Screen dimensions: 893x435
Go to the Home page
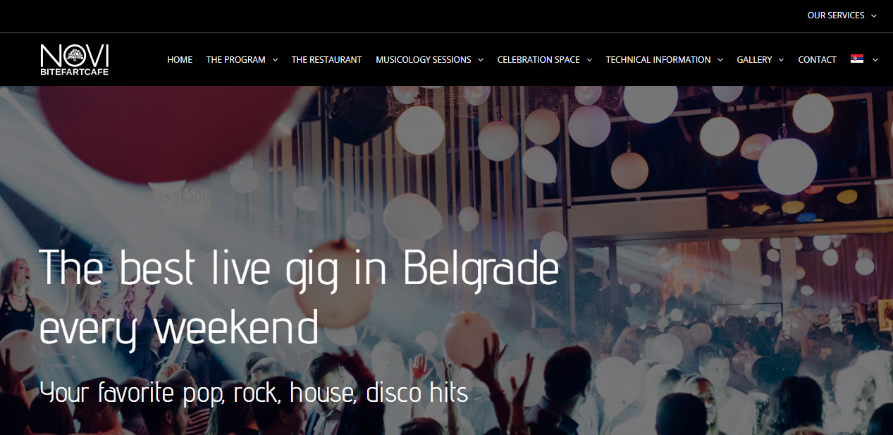[180, 60]
